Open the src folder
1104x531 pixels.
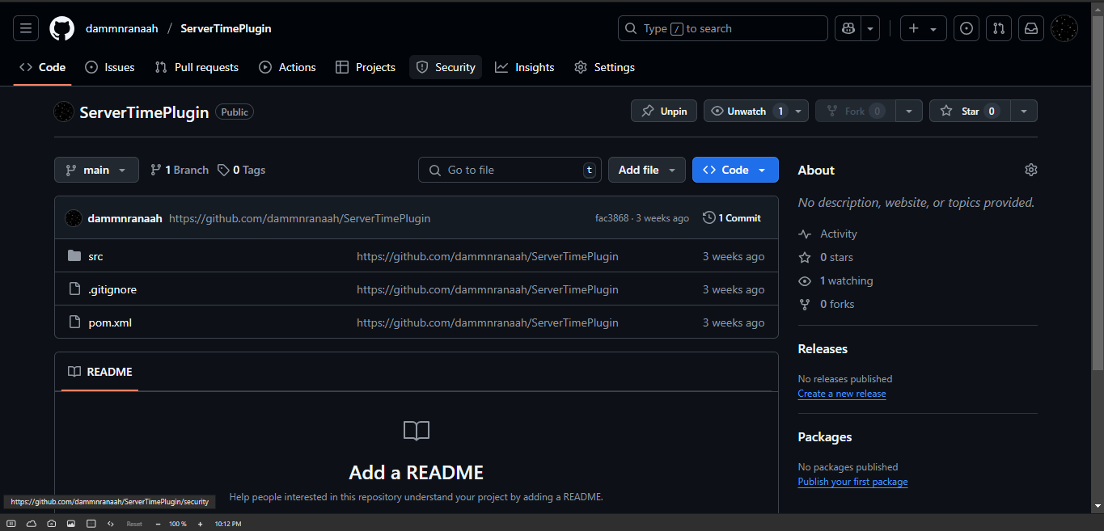[x=95, y=256]
